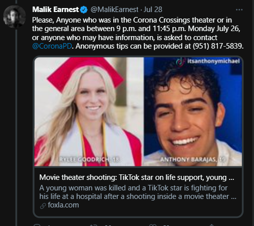
Task: Click the blue verified badge beside Malik Earnest
Action: coord(84,10)
